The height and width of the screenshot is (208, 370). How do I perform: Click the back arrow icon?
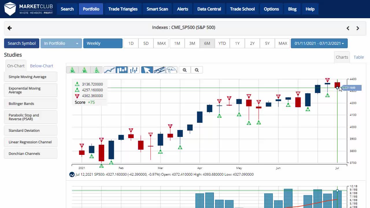coord(10,28)
